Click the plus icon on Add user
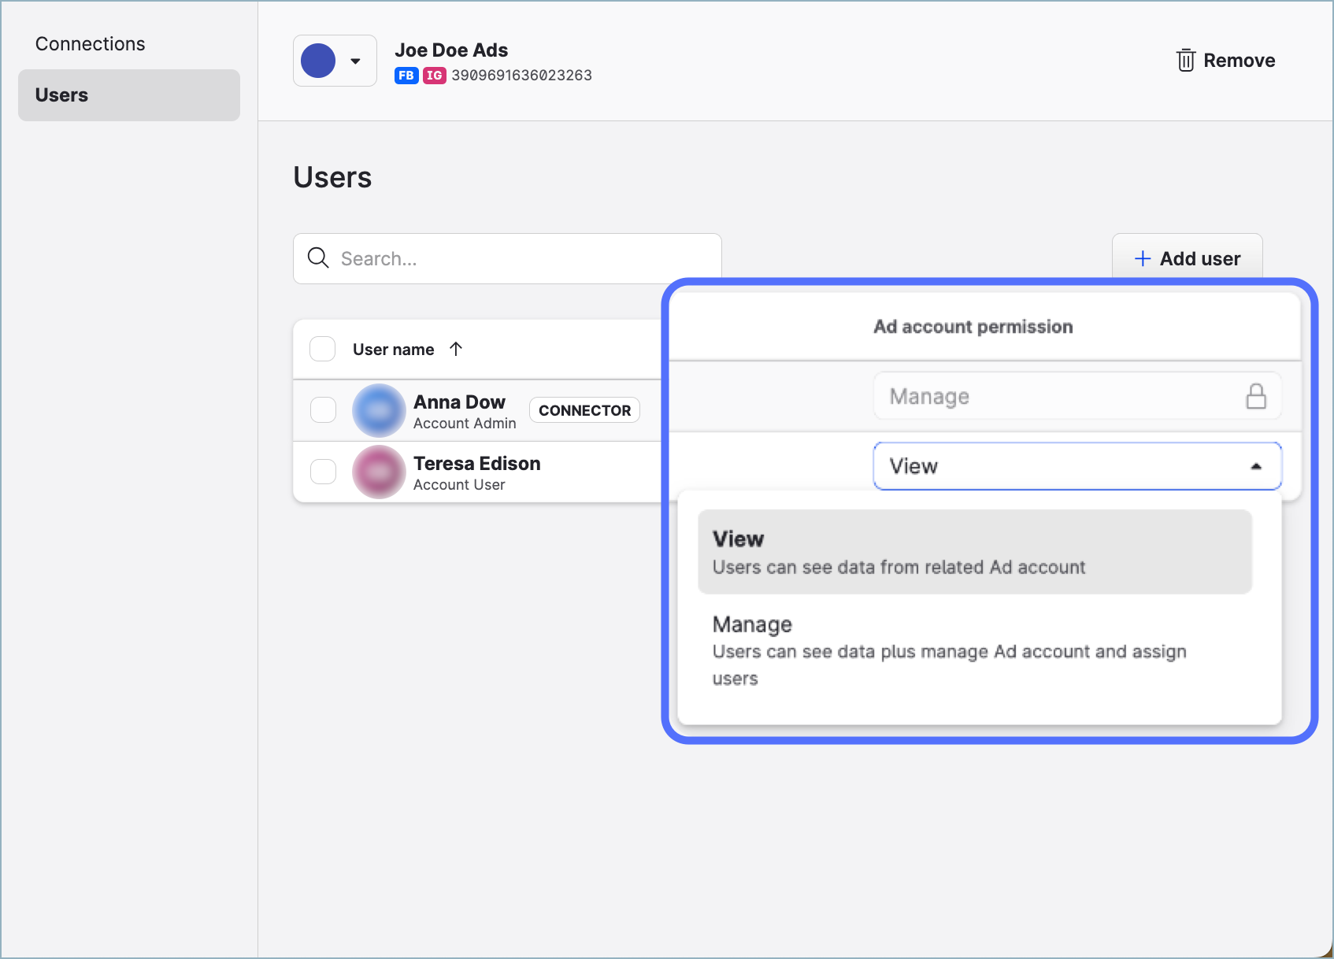Image resolution: width=1334 pixels, height=959 pixels. coord(1142,259)
